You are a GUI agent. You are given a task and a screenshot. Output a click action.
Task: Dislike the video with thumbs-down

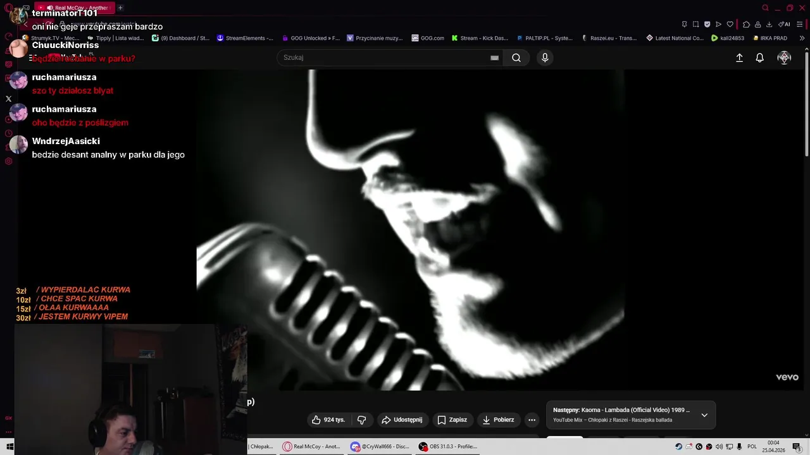coord(361,420)
